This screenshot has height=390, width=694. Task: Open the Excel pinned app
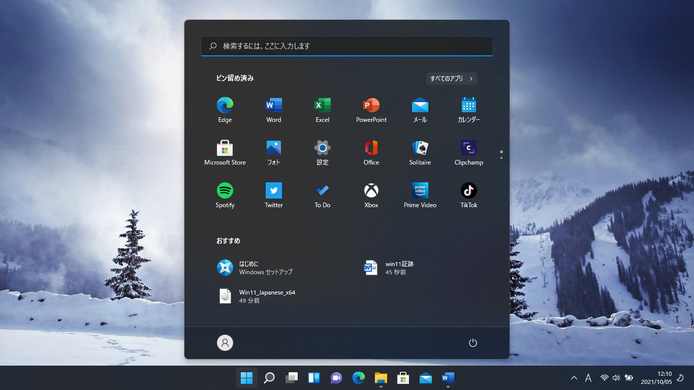(323, 110)
